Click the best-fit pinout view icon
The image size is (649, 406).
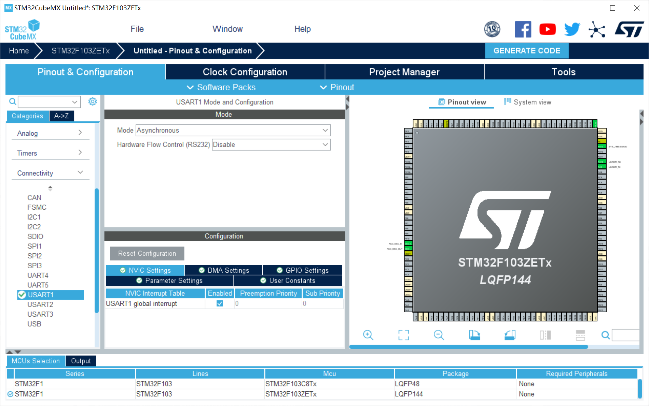point(403,335)
